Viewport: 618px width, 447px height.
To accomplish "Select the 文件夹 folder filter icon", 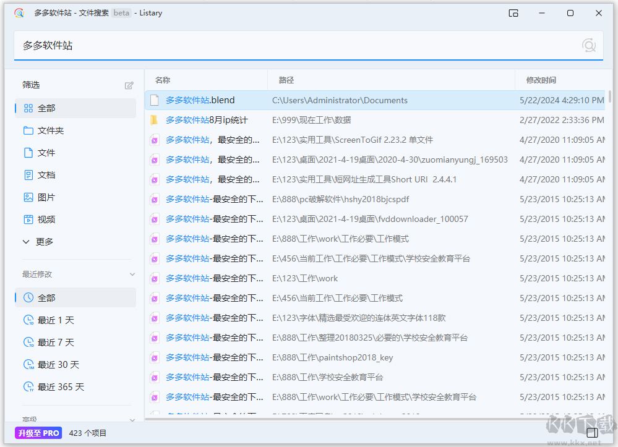I will [28, 130].
